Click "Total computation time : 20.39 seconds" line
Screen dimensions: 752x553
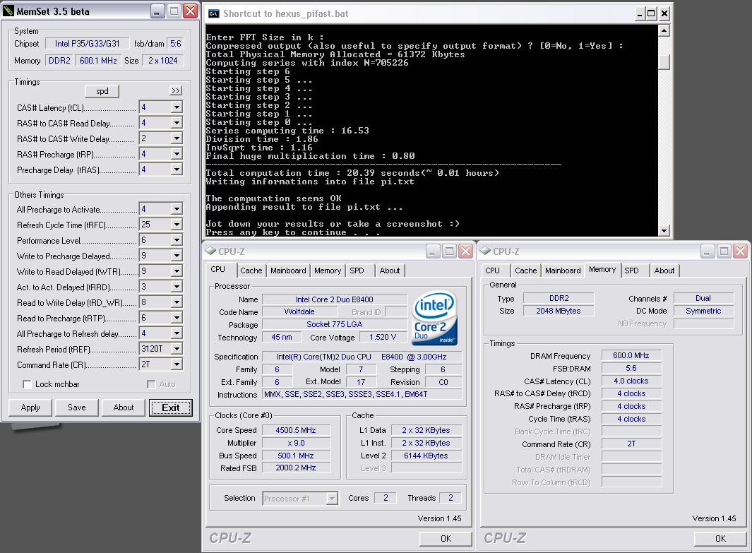pos(352,172)
